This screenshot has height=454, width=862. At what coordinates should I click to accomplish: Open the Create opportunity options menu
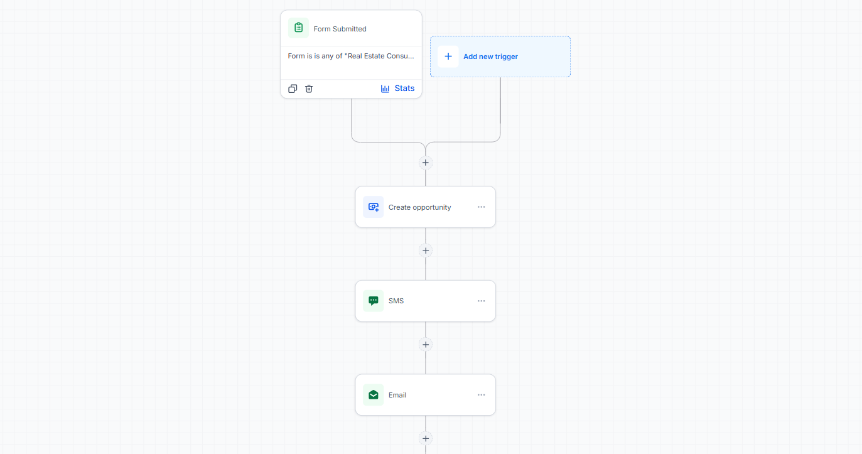(481, 207)
